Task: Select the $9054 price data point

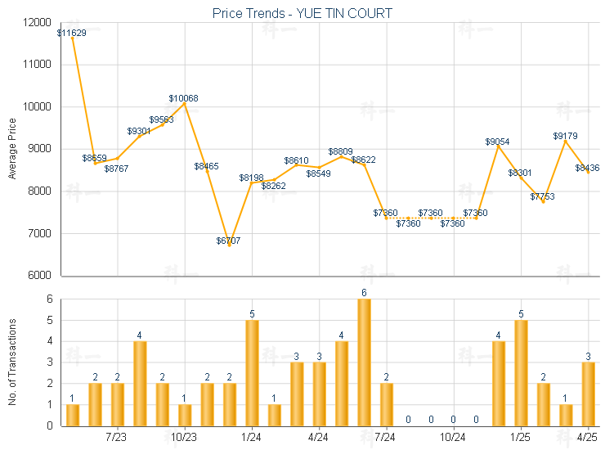Action: tap(498, 146)
